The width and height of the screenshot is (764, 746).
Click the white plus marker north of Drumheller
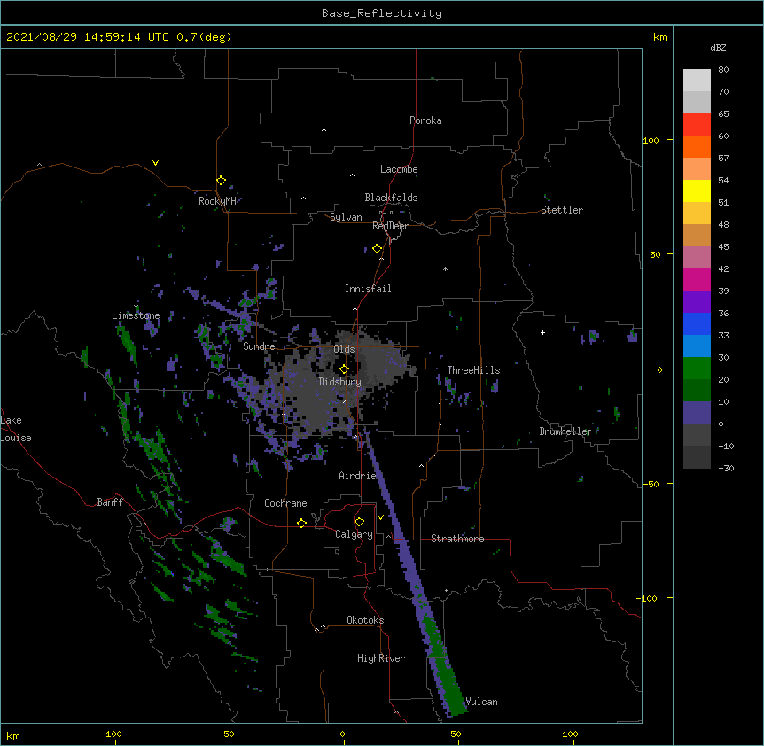pyautogui.click(x=542, y=332)
